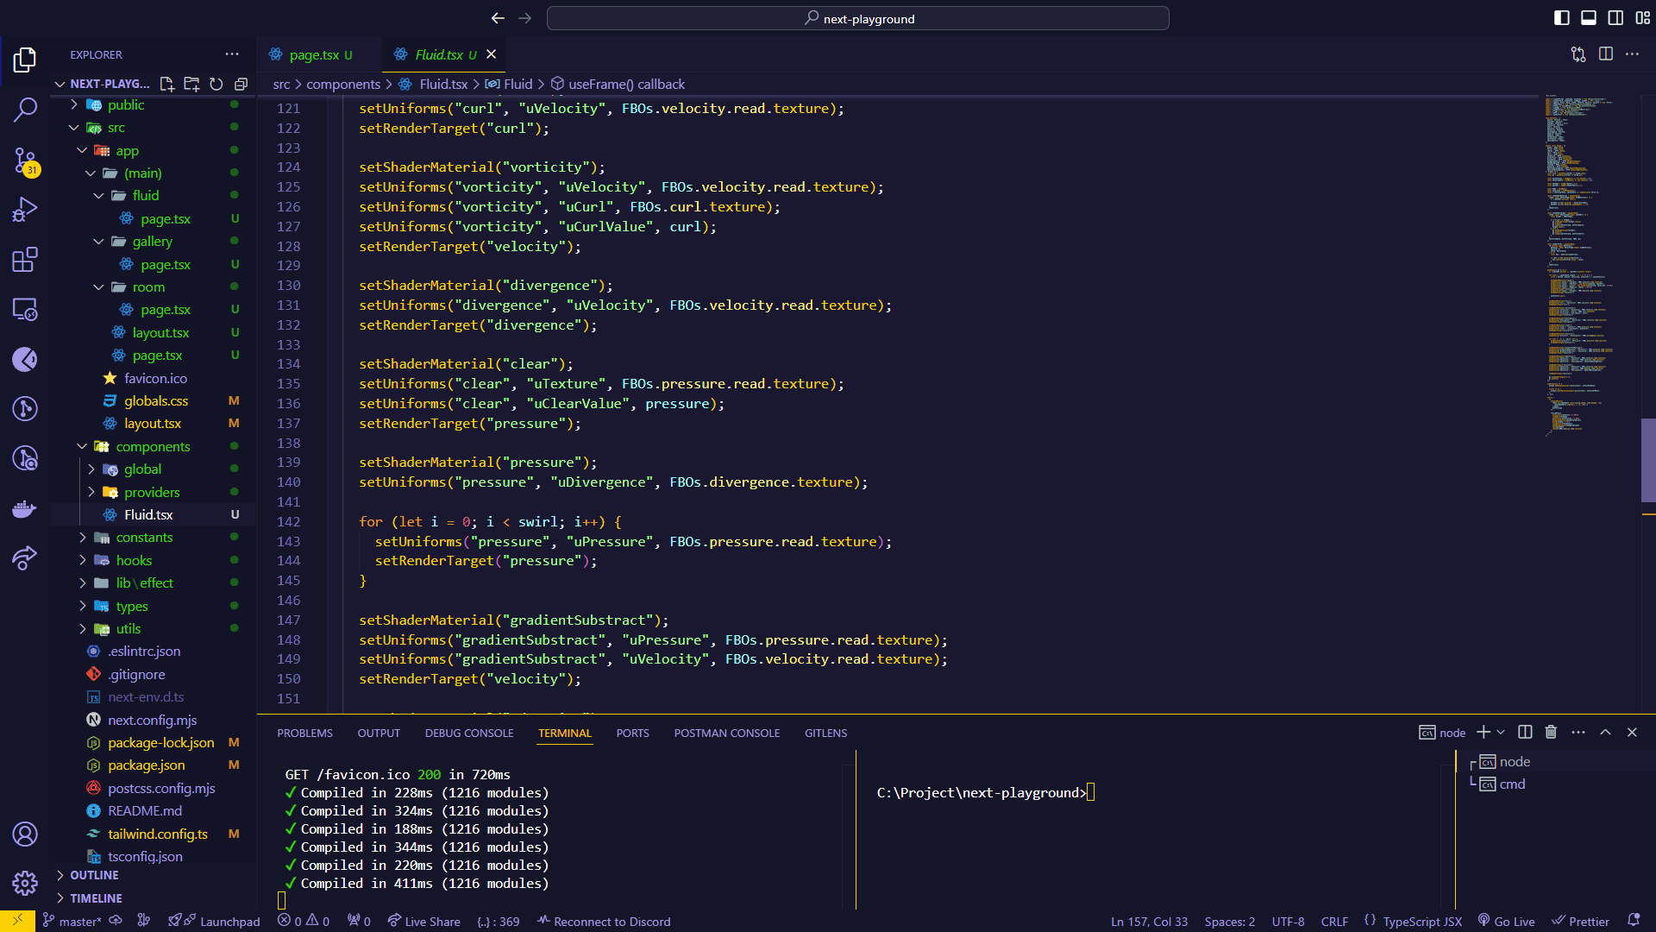
Task: Refresh the Explorer file tree
Action: point(216,84)
